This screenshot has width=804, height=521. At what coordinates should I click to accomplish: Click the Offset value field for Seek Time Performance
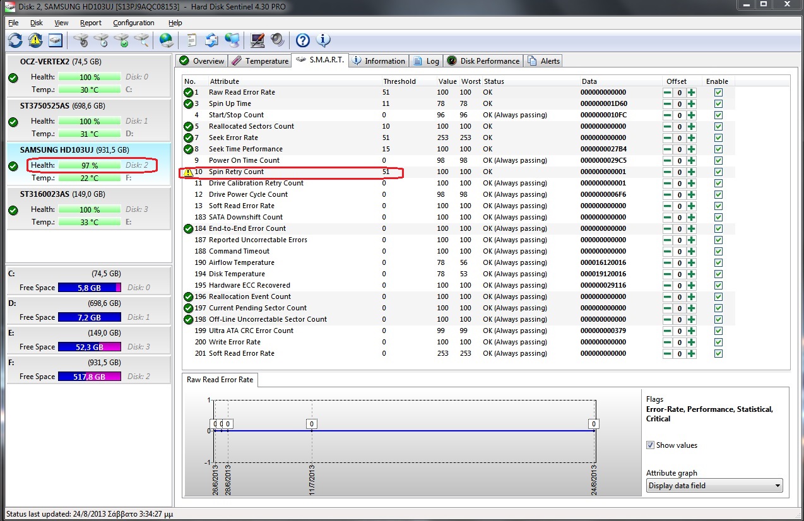[x=680, y=149]
